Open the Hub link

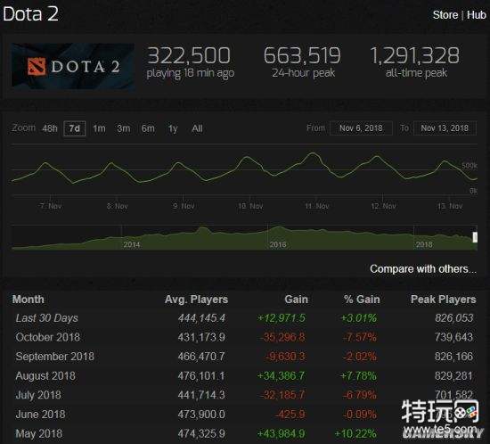(477, 14)
